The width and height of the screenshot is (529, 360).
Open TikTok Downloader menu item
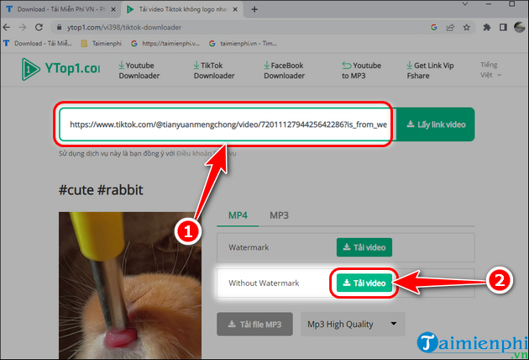[214, 71]
